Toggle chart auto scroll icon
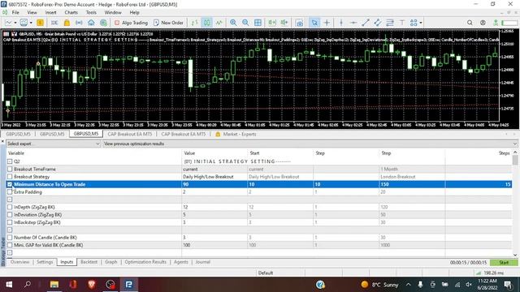Image resolution: width=520 pixels, height=292 pixels. click(272, 23)
